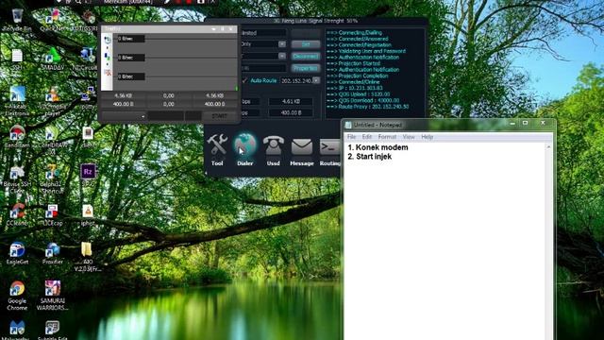Open the Ussd telephone icon
The height and width of the screenshot is (340, 604).
[273, 150]
